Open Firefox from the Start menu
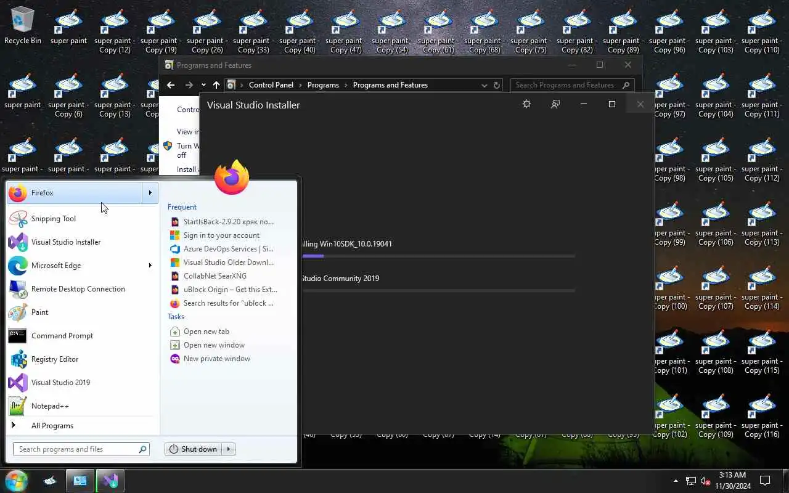 point(75,193)
